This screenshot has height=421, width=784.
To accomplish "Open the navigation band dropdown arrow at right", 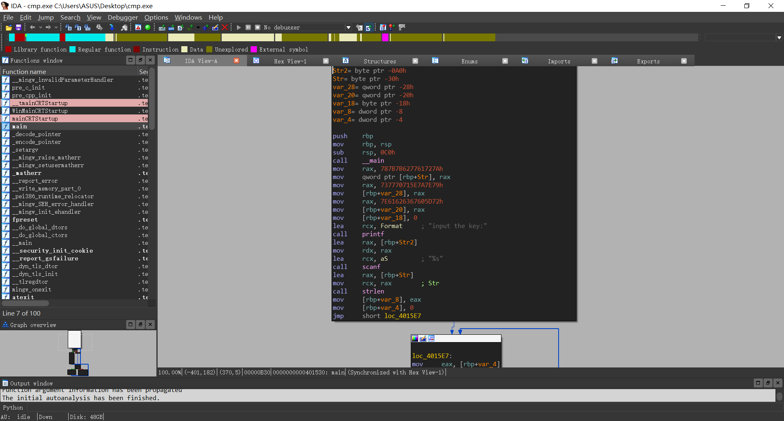I will (x=779, y=38).
